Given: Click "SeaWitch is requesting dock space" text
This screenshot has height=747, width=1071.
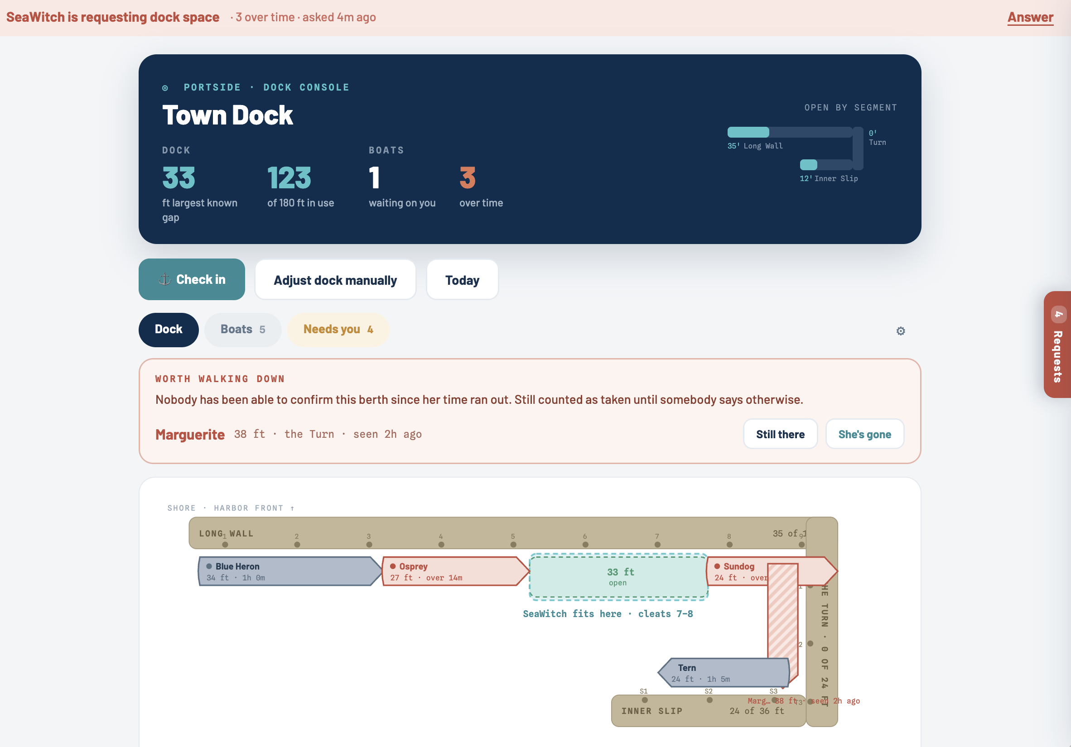Looking at the screenshot, I should 112,17.
